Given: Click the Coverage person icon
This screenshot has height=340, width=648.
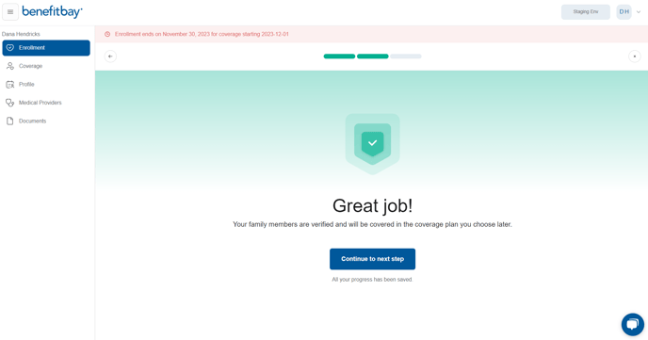Looking at the screenshot, I should (x=10, y=66).
